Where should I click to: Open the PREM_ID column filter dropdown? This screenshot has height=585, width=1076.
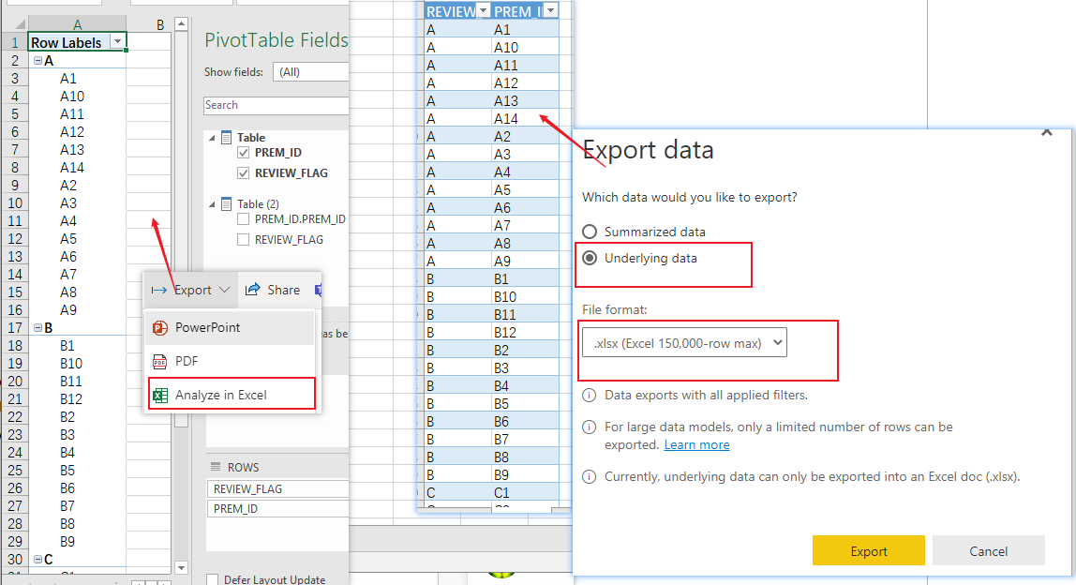(550, 11)
